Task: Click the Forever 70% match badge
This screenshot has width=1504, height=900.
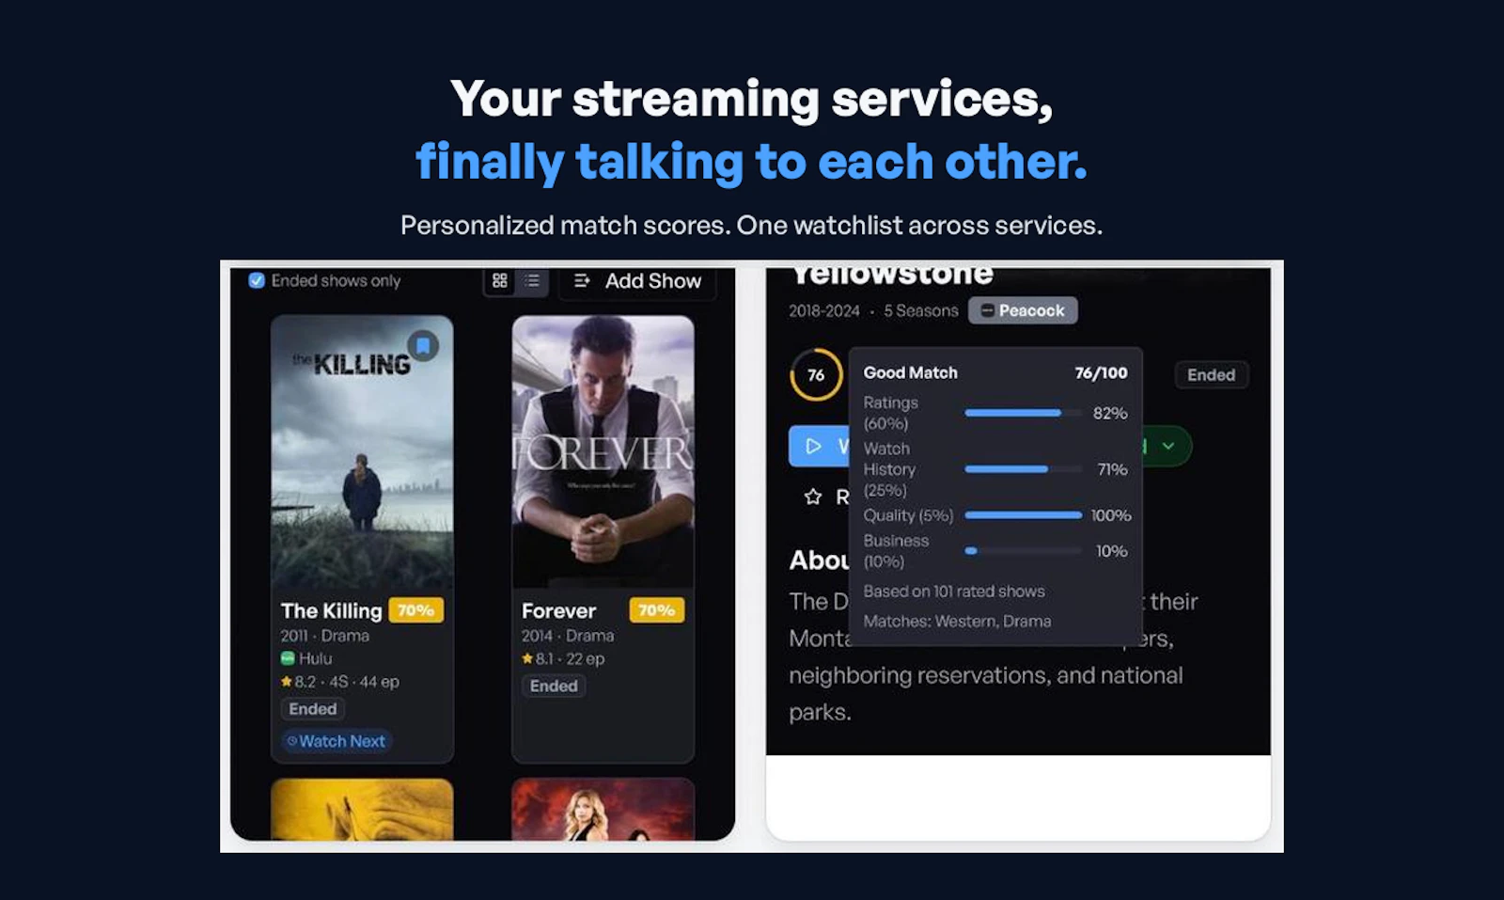Action: [x=656, y=610]
